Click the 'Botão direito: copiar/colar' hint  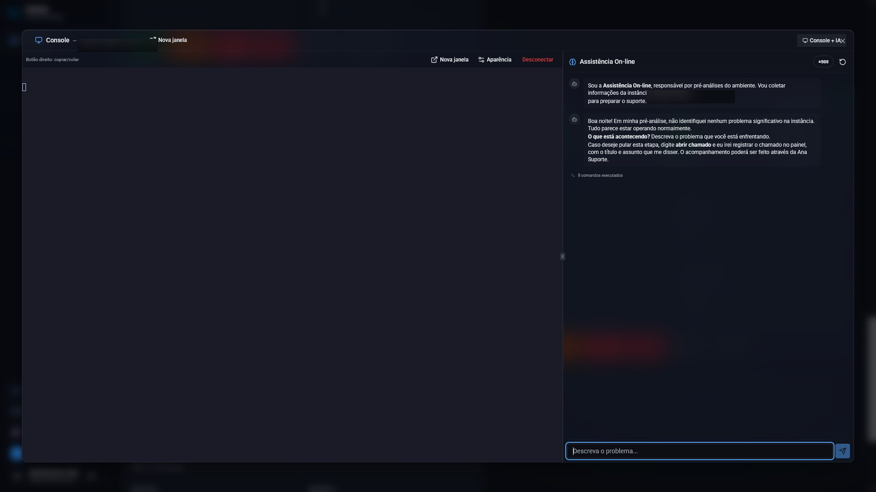52,60
